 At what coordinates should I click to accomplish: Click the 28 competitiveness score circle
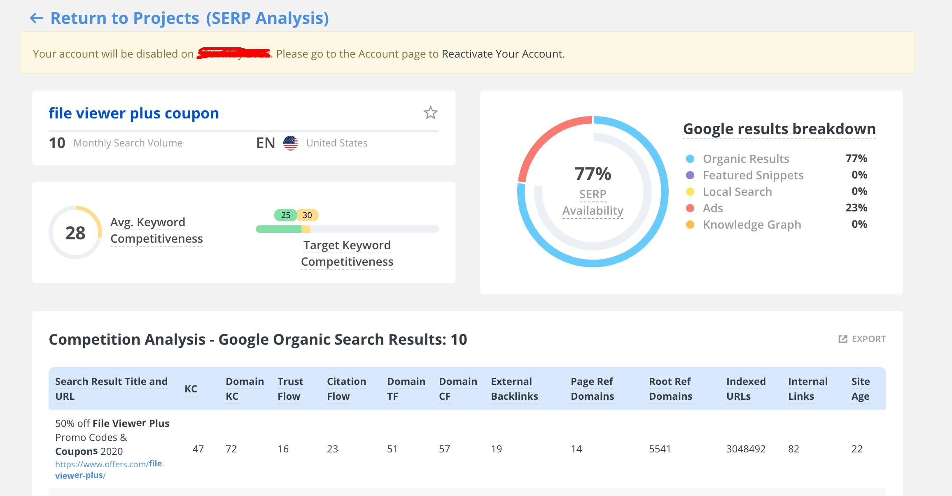point(75,232)
